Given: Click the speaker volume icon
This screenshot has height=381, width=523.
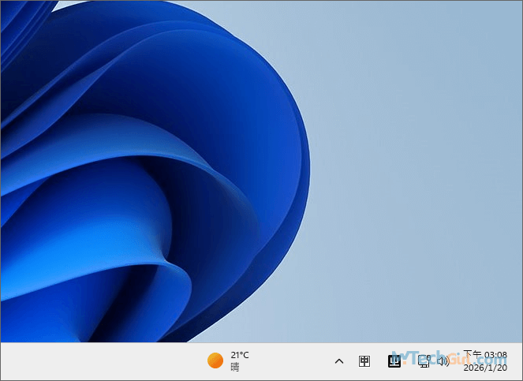Looking at the screenshot, I should coord(443,361).
